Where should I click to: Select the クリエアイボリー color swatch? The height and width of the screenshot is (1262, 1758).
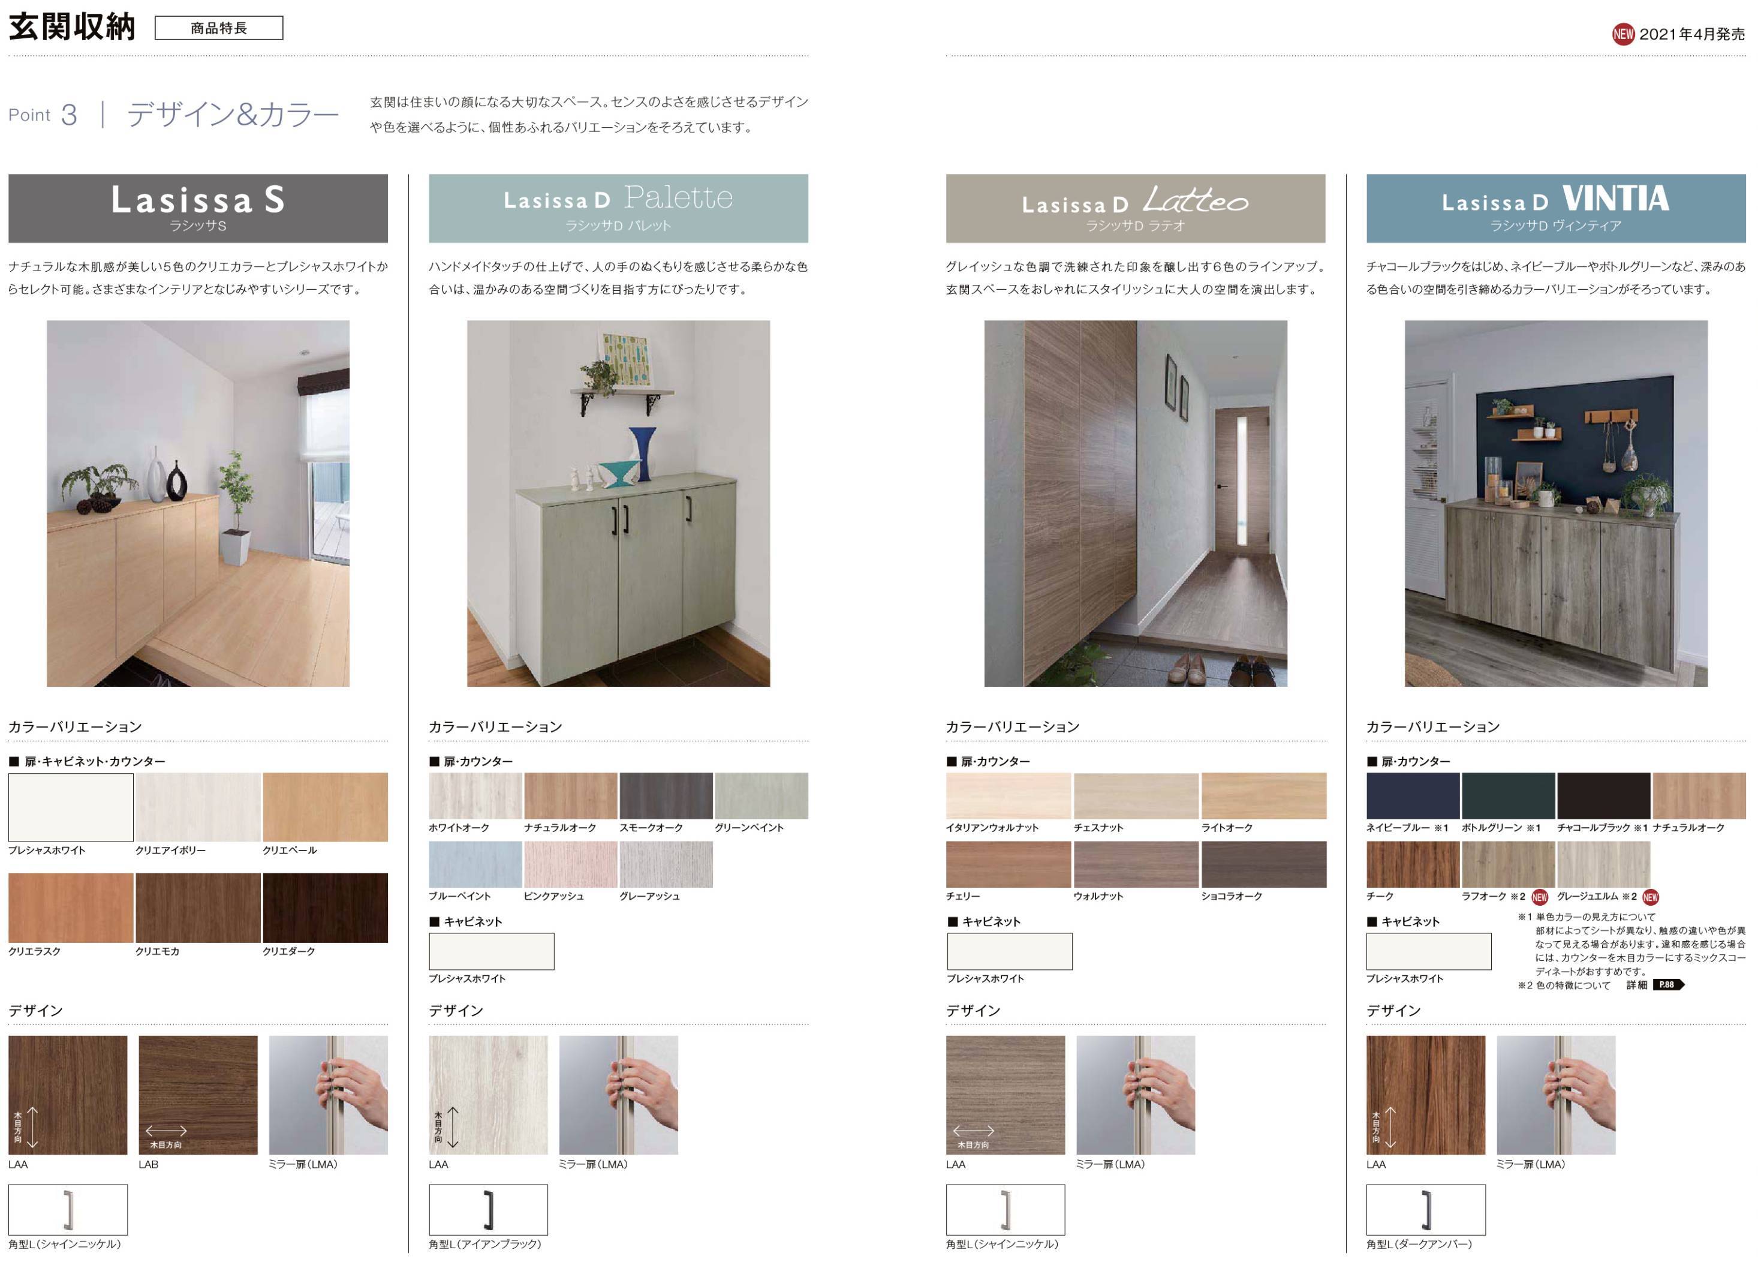click(x=198, y=807)
